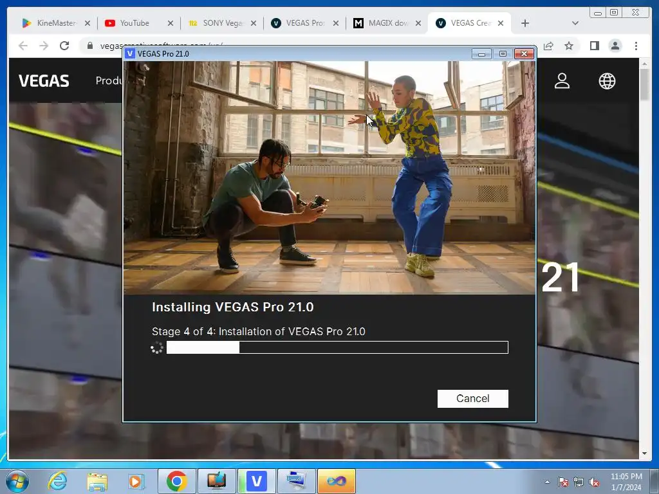
Task: Click the Chrome address bar
Action: point(311,46)
